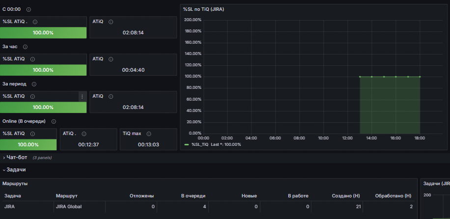Sort table by Создано (Н) column

[x=346, y=196]
